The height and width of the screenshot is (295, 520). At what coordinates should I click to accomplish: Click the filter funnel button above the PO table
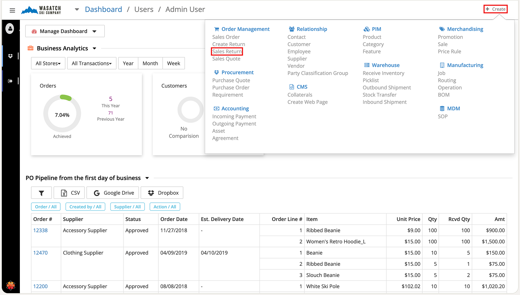tap(42, 193)
